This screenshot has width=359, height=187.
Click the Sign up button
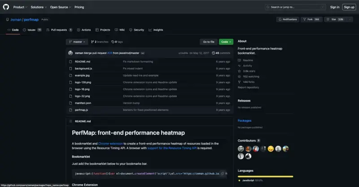(x=349, y=7)
